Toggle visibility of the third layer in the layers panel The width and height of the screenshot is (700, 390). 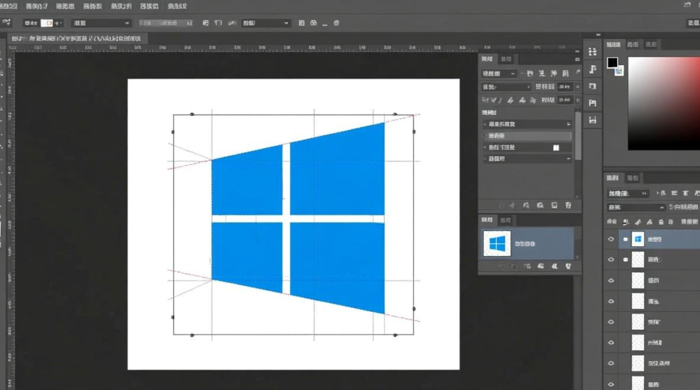(x=611, y=280)
